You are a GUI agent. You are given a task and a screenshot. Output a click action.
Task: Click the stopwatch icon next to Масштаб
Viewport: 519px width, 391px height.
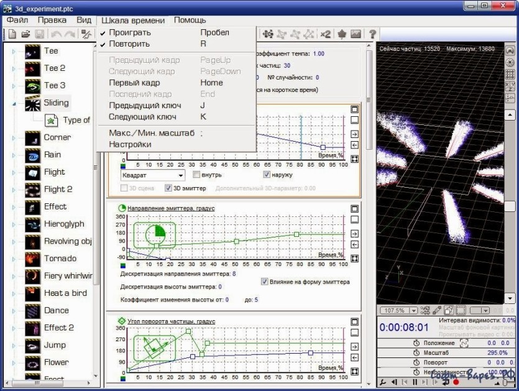pyautogui.click(x=416, y=352)
